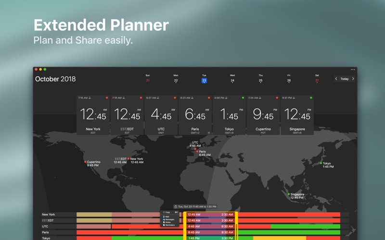Click the Tokyo green marker on map
The image size is (385, 240).
click(321, 163)
